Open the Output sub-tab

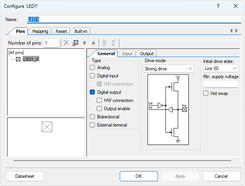(146, 54)
